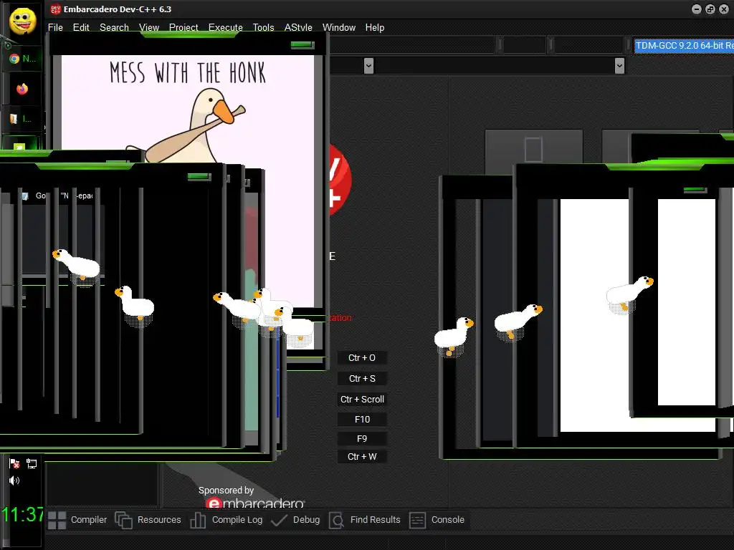Viewport: 734px width, 550px height.
Task: Switch to the Resources bottom tab
Action: pos(148,520)
